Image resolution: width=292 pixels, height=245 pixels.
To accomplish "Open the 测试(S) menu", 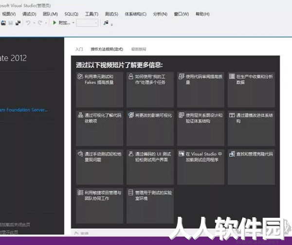I will tap(111, 14).
